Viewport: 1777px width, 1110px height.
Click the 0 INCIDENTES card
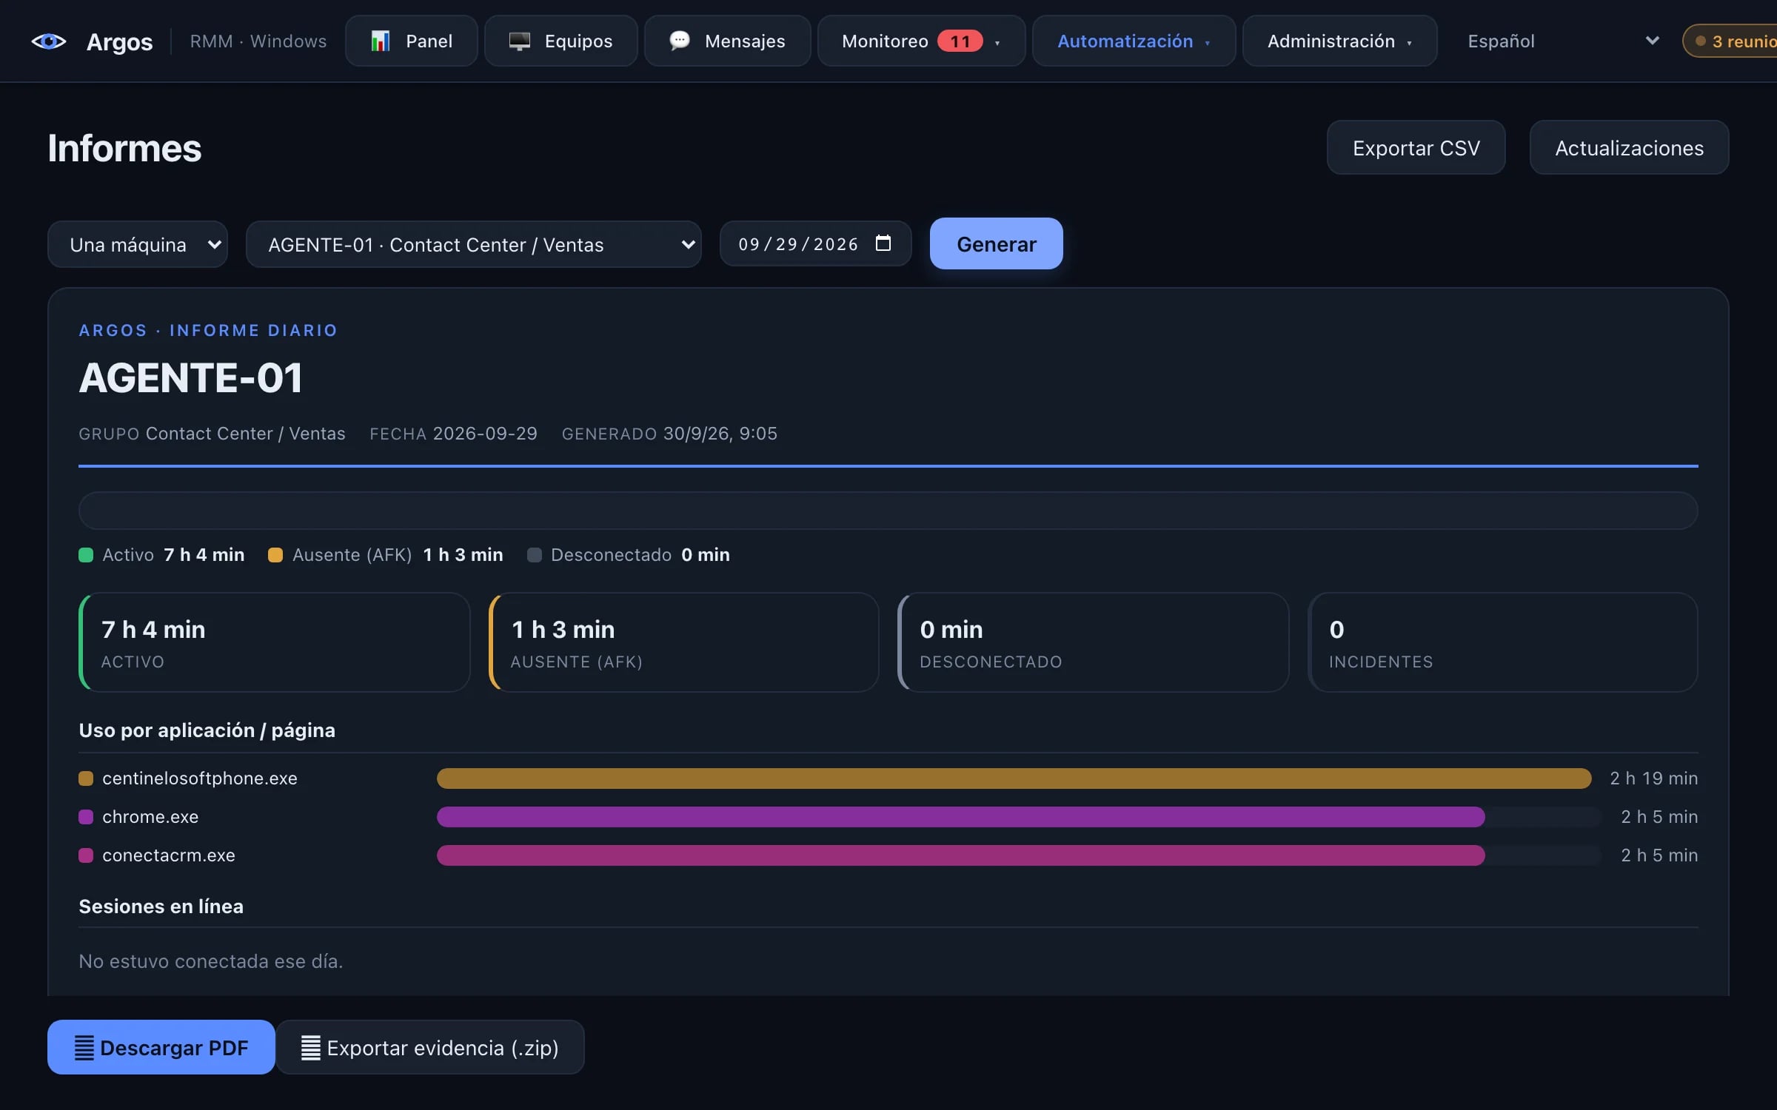[x=1503, y=642]
